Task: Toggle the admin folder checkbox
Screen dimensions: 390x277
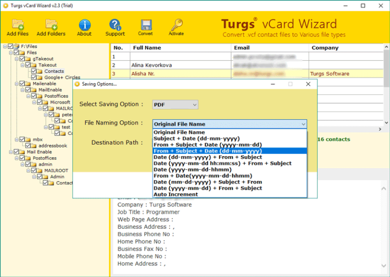Action: click(x=28, y=164)
